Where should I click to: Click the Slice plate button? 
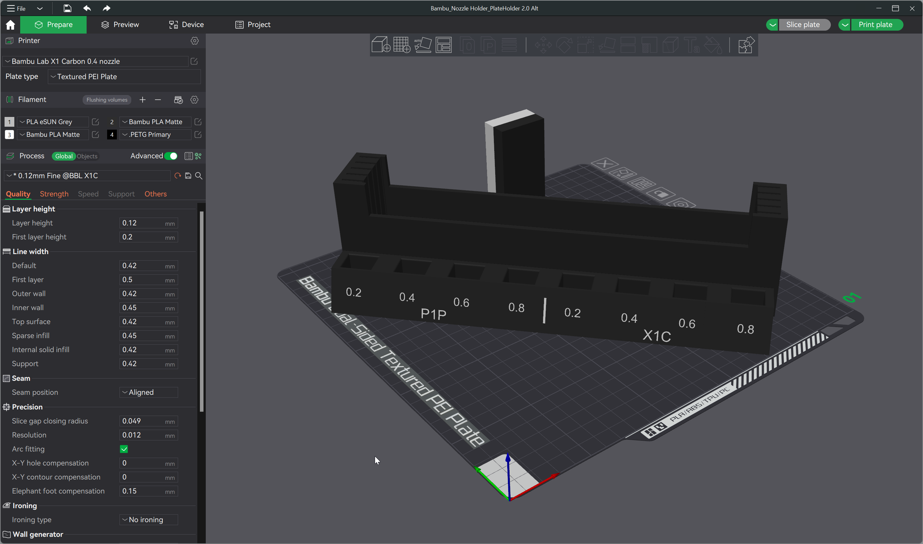pyautogui.click(x=803, y=24)
